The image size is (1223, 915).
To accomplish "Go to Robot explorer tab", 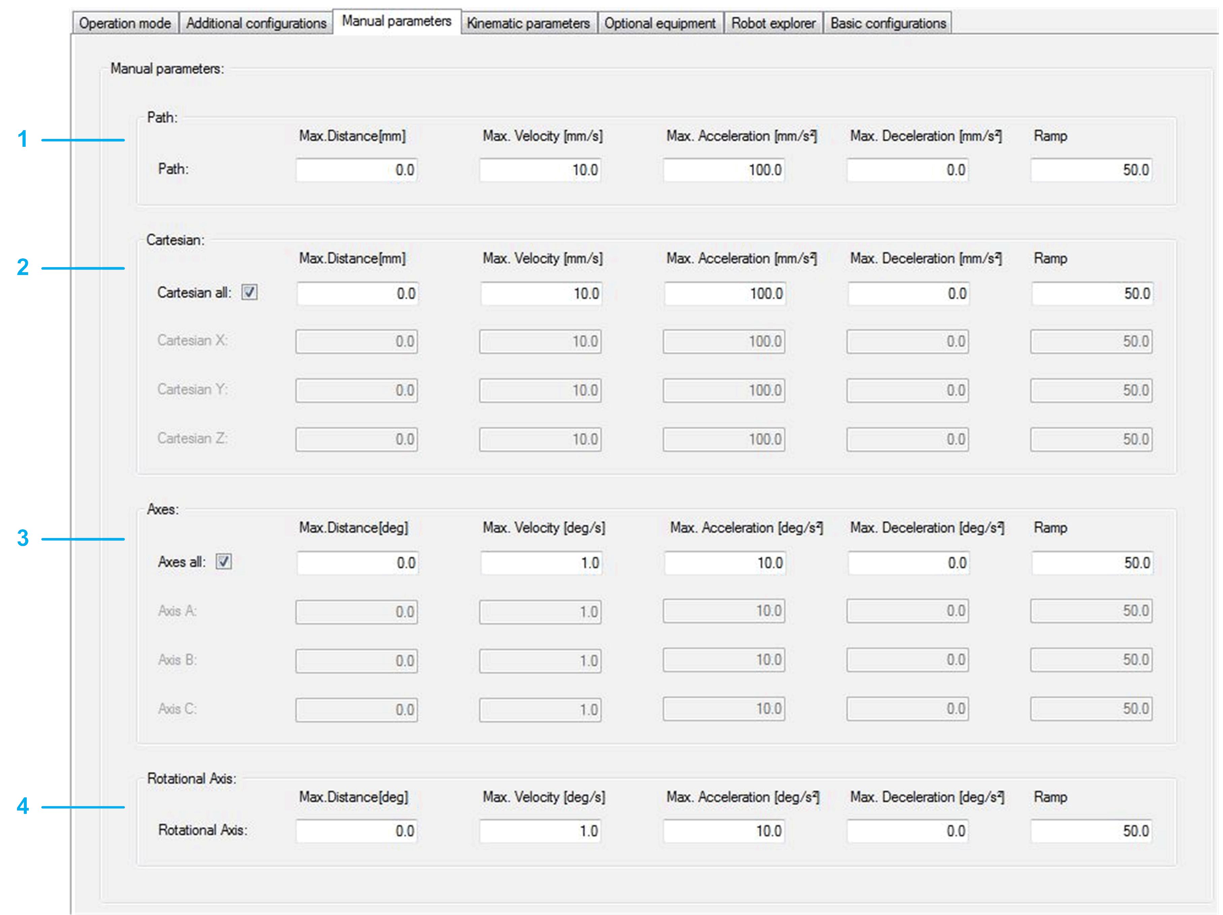I will 773,23.
